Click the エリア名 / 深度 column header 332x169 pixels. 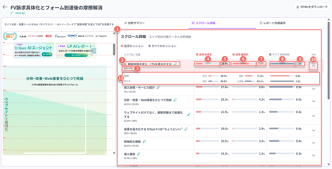pyautogui.click(x=132, y=55)
